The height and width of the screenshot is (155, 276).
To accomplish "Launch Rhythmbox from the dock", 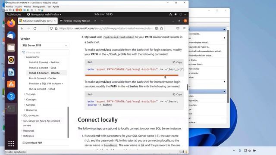I will [x=11, y=60].
